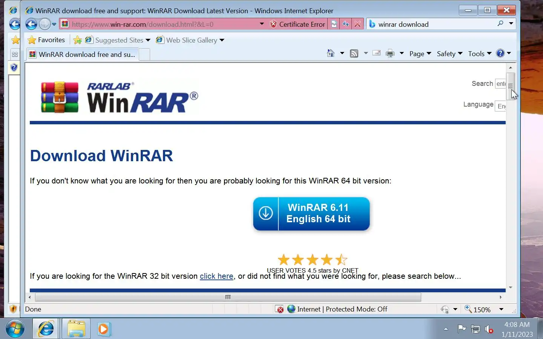This screenshot has width=543, height=339.
Task: Click the Certificate Error security indicator
Action: [298, 24]
